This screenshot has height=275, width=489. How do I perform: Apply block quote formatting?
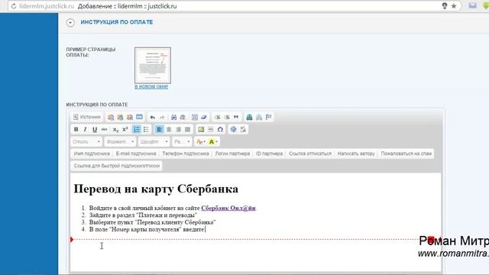pyautogui.click(x=236, y=117)
